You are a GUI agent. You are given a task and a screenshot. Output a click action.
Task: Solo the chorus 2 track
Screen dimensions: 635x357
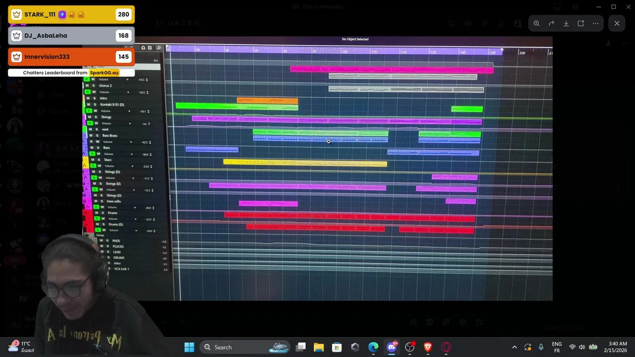pyautogui.click(x=94, y=86)
